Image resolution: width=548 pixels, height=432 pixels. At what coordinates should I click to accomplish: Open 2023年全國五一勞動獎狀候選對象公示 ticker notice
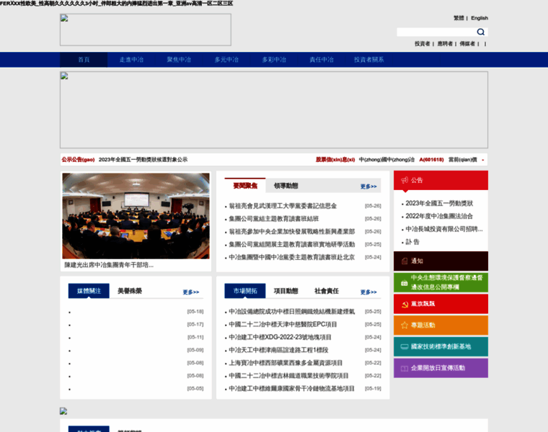(x=143, y=159)
